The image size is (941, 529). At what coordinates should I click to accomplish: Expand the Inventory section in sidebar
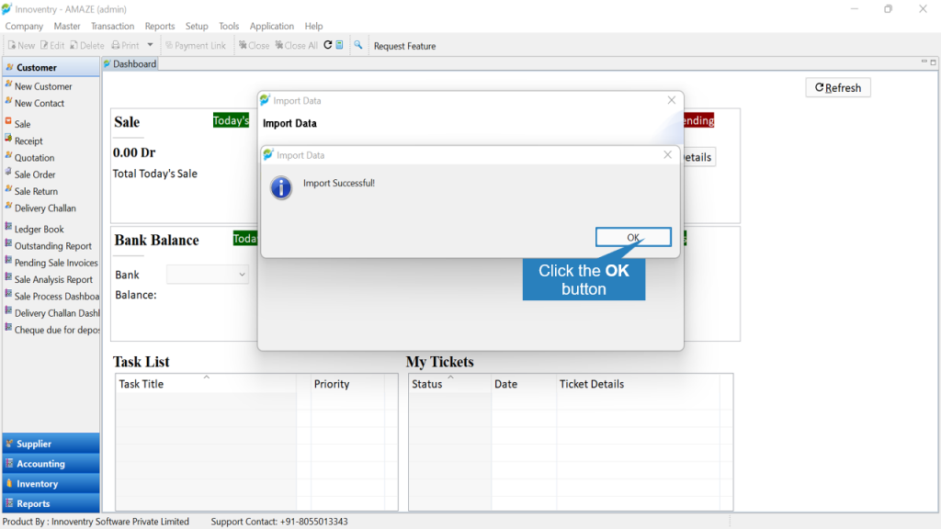51,483
